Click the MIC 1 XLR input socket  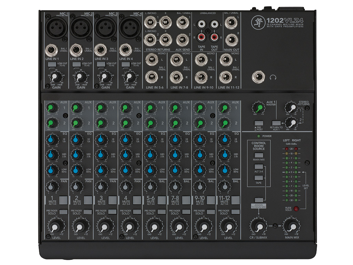click(56, 28)
